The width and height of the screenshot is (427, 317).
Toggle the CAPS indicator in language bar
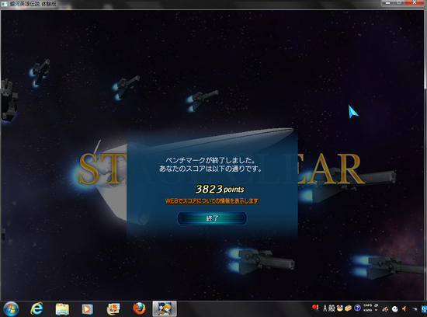click(368, 305)
